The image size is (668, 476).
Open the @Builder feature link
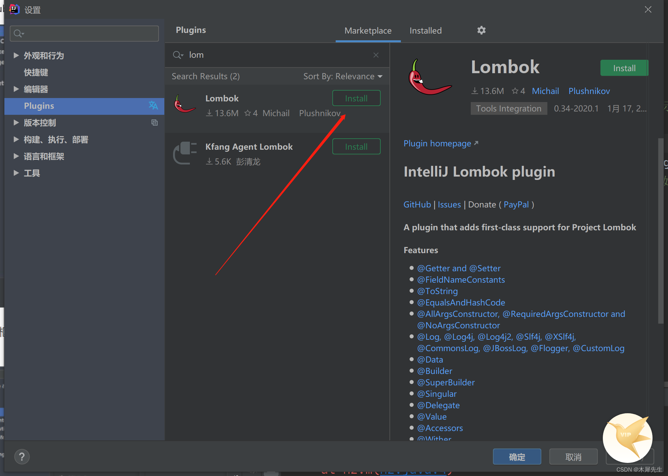coord(435,371)
